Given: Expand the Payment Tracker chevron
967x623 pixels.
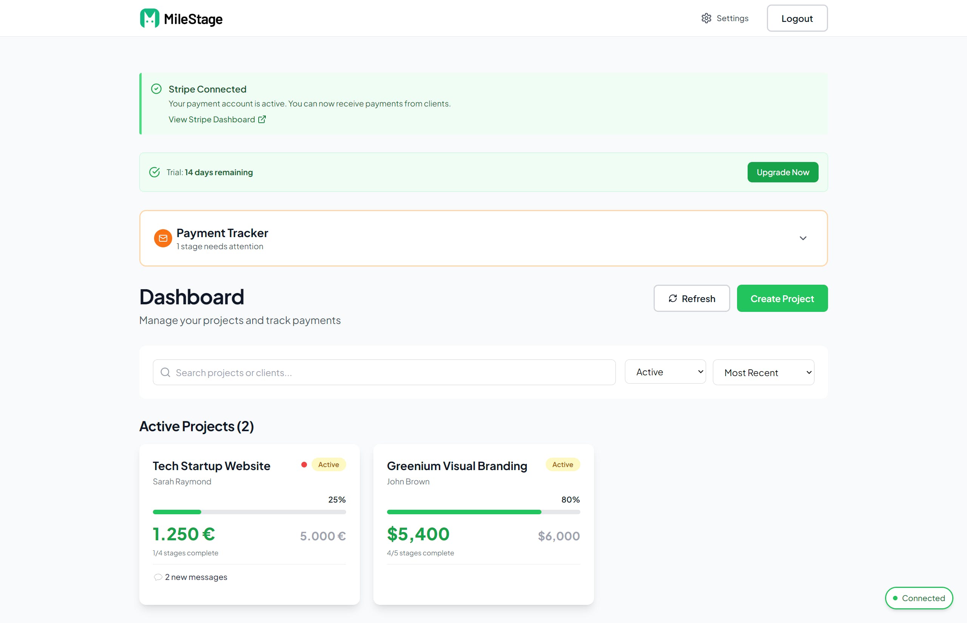Looking at the screenshot, I should pyautogui.click(x=803, y=238).
